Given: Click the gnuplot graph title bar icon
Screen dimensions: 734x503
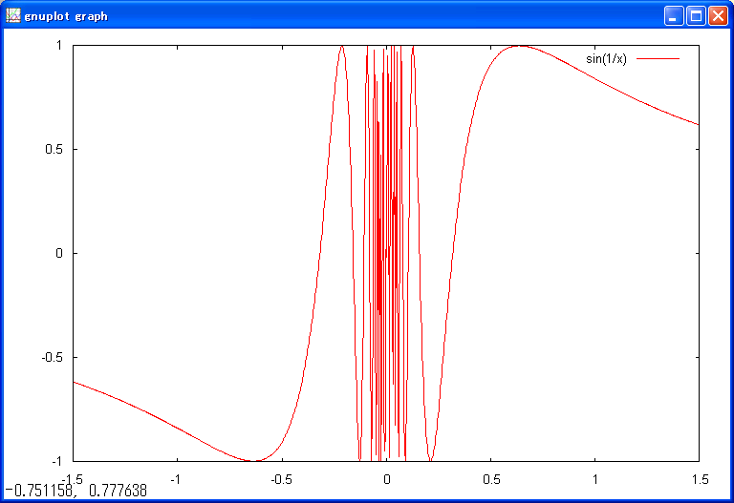Looking at the screenshot, I should (13, 16).
